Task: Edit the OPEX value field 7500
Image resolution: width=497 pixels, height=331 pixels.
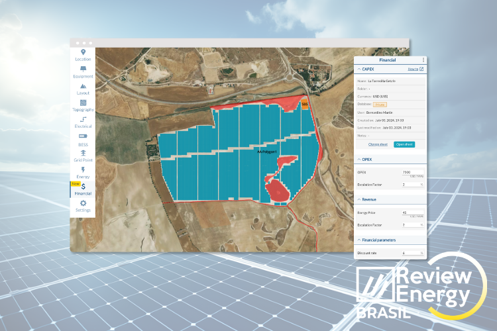Action: tap(413, 172)
